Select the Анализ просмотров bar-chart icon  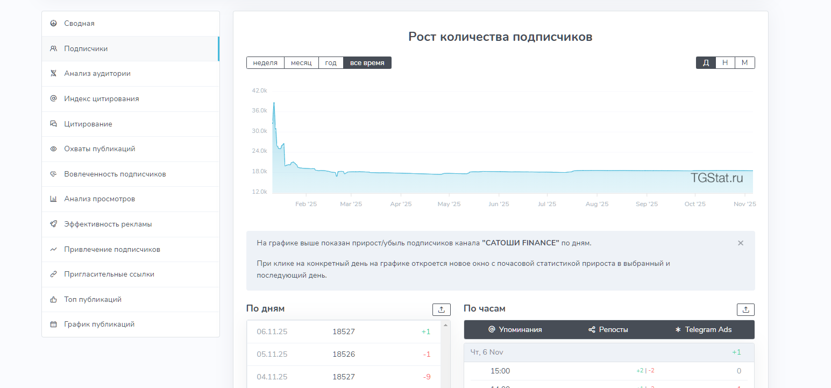(x=53, y=199)
